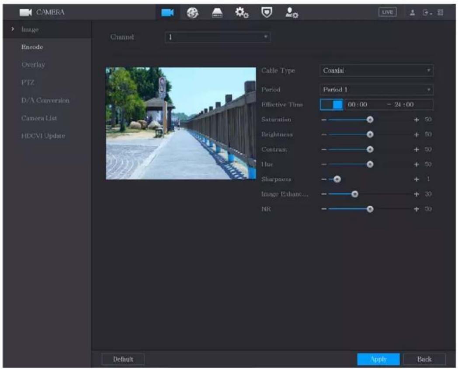The height and width of the screenshot is (369, 458).
Task: Increase Brightness with plus button
Action: [416, 135]
